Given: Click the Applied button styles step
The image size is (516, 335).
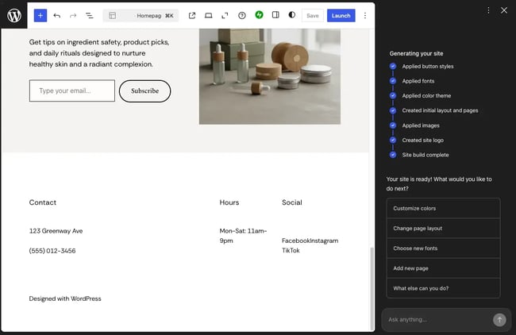Looking at the screenshot, I should [427, 66].
